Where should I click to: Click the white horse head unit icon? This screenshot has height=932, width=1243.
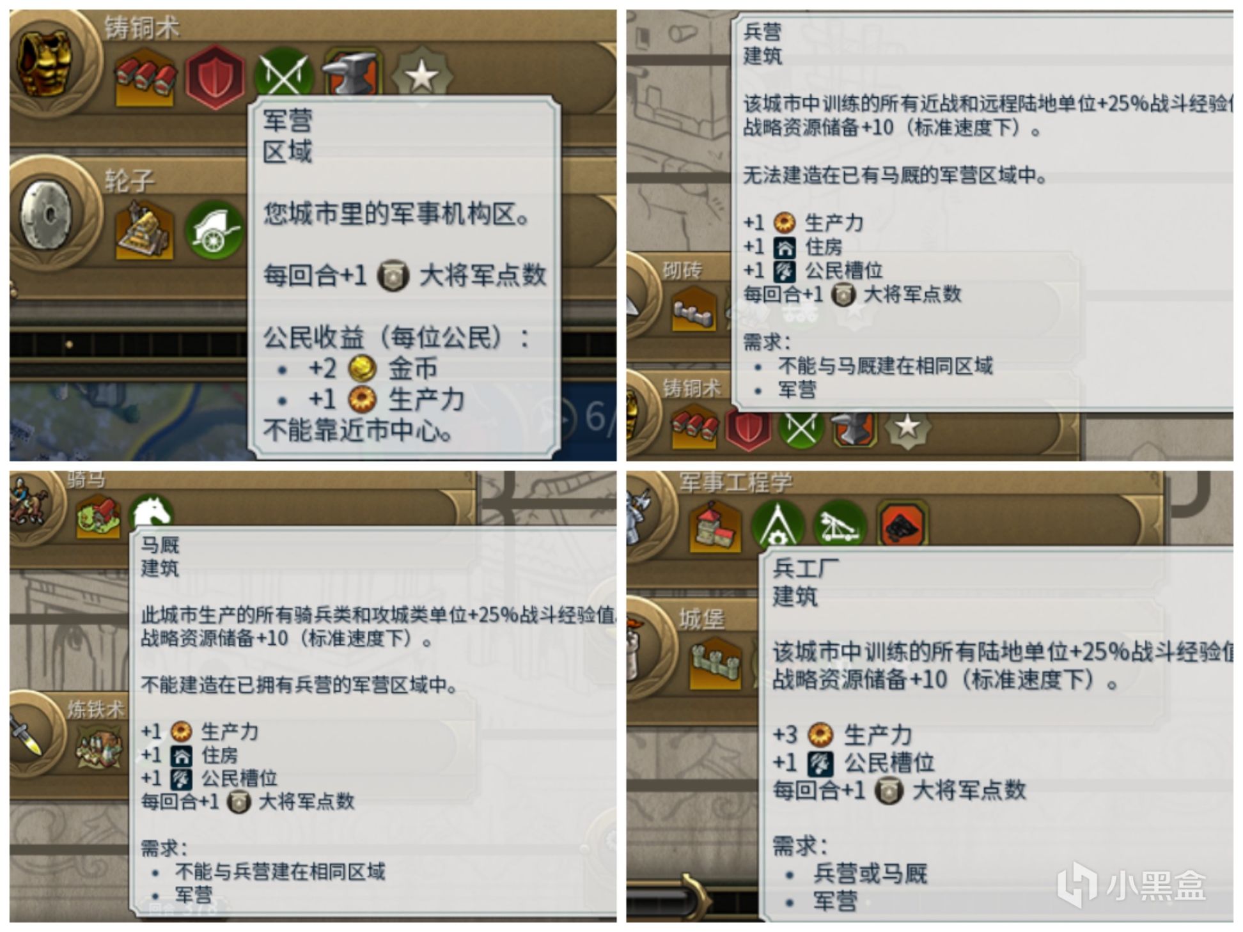pyautogui.click(x=152, y=511)
